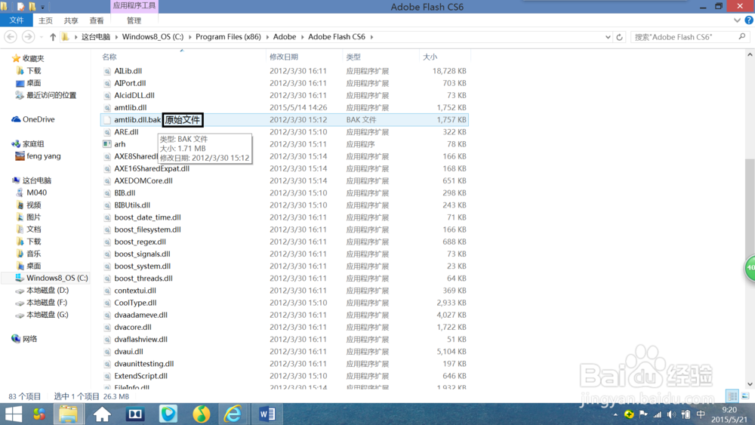
Task: Open the 共享 ribbon tab
Action: tap(71, 20)
